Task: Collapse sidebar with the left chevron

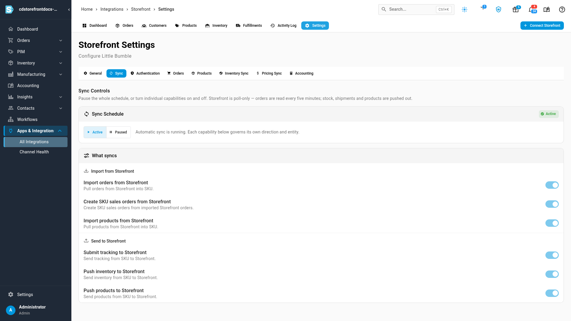Action: click(x=69, y=10)
